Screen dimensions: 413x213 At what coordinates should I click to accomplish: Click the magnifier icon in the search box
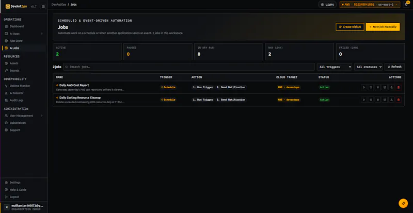67,67
